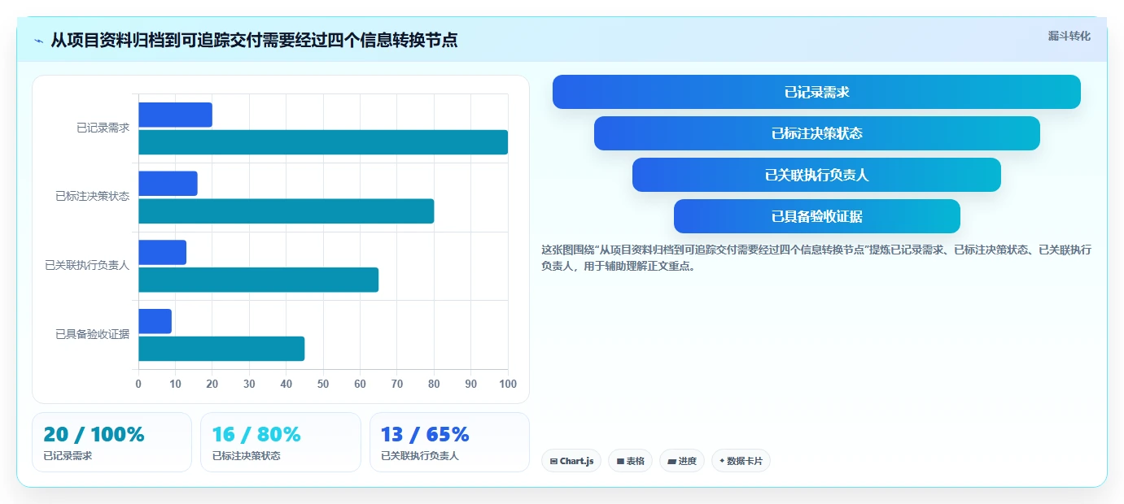The height and width of the screenshot is (504, 1124).
Task: Click the x-axis tick label 50
Action: coord(323,384)
